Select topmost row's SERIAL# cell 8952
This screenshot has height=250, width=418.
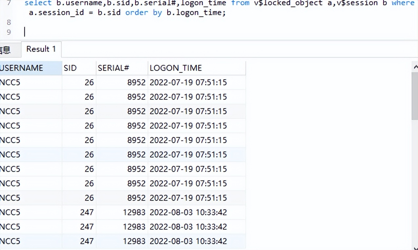coord(122,82)
